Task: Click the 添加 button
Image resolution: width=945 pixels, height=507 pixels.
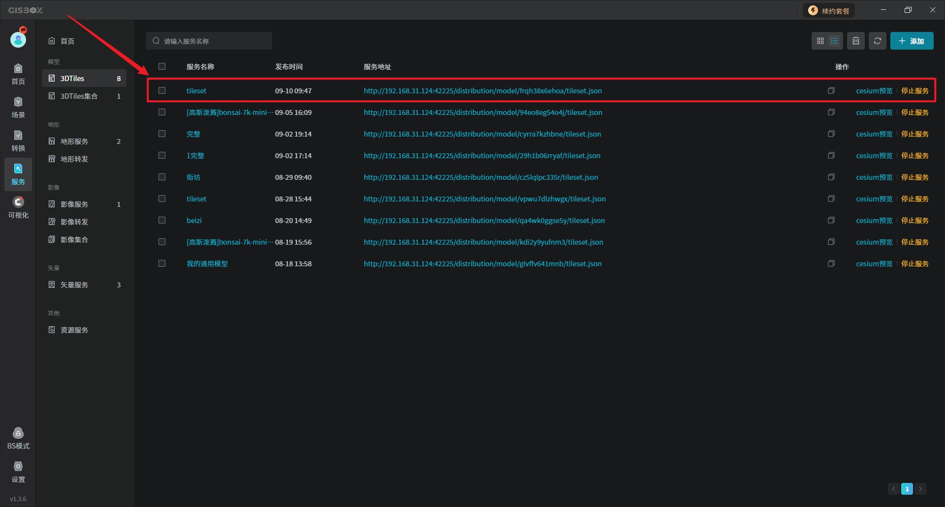Action: (912, 41)
